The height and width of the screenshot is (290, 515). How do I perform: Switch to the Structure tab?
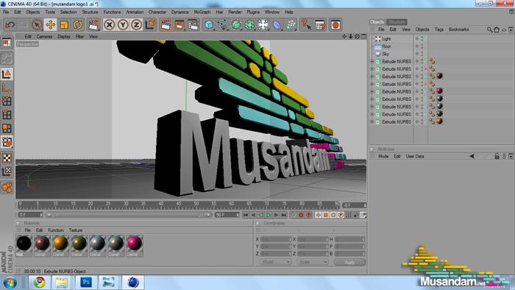tap(397, 22)
